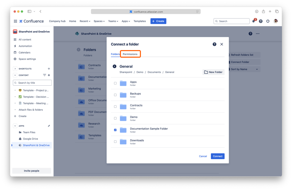This screenshot has height=190, width=292.
Task: Collapse the Content section chevron
Action: [15, 75]
